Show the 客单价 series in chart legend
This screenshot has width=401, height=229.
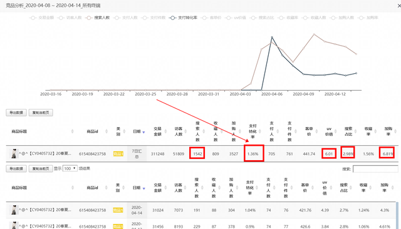211,18
